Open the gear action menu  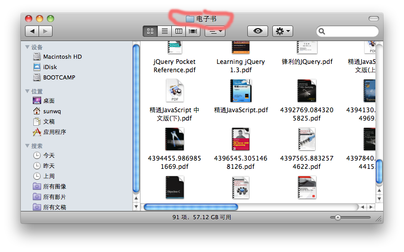[x=283, y=31]
